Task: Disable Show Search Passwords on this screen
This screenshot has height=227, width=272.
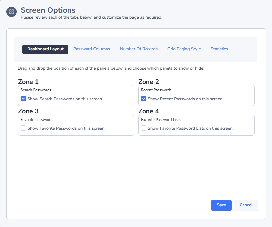Action: point(23,99)
